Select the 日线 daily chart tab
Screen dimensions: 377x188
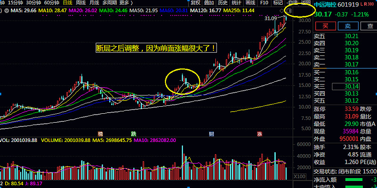point(67,3)
